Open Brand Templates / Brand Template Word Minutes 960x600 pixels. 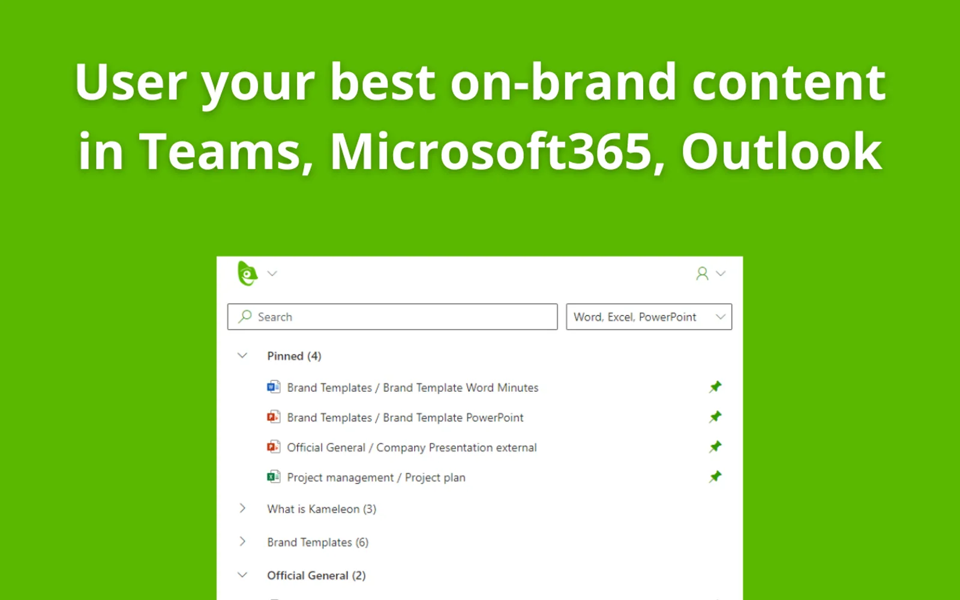413,388
